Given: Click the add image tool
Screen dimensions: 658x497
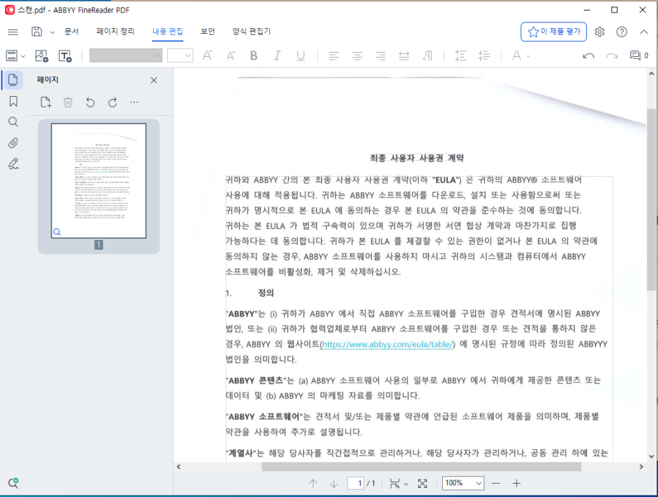Looking at the screenshot, I should point(41,55).
